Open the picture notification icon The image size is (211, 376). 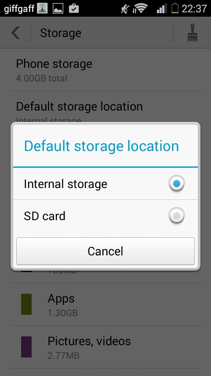pyautogui.click(x=58, y=9)
